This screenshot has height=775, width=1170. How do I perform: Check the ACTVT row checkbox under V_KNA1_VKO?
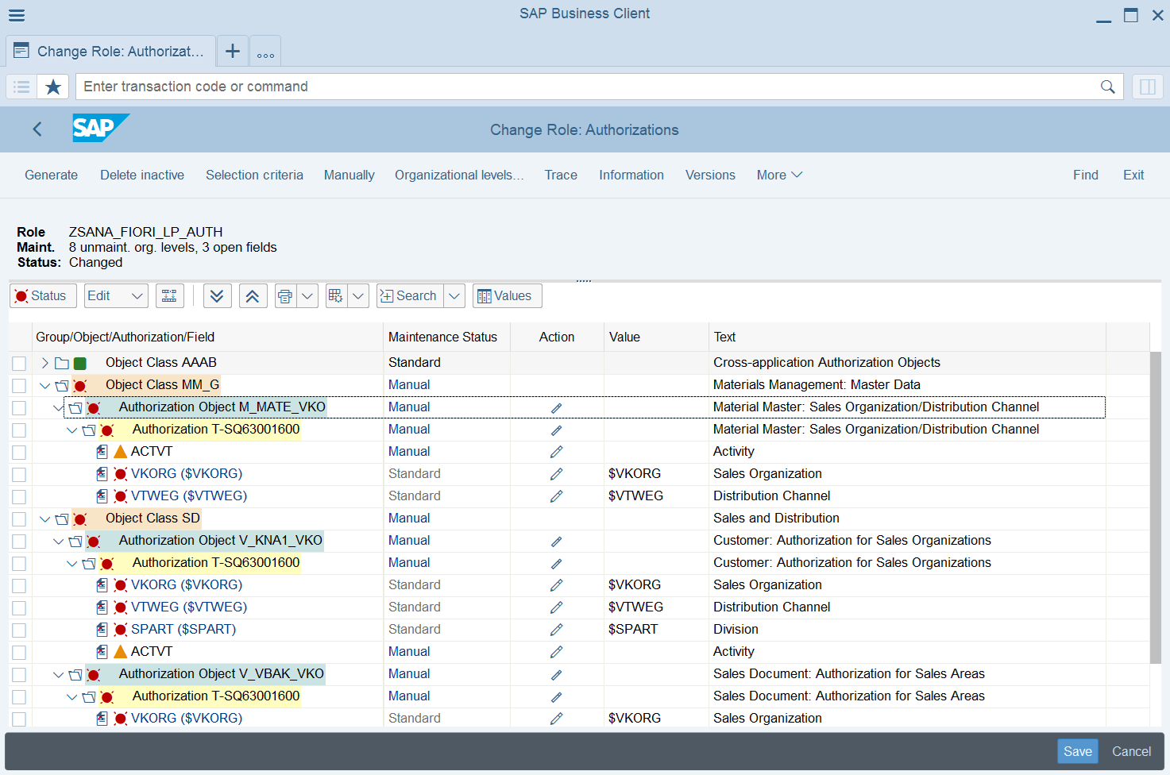19,652
